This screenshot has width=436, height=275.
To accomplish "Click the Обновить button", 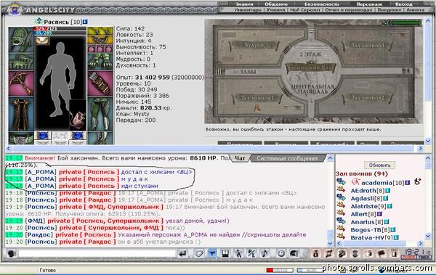I will coord(379,165).
